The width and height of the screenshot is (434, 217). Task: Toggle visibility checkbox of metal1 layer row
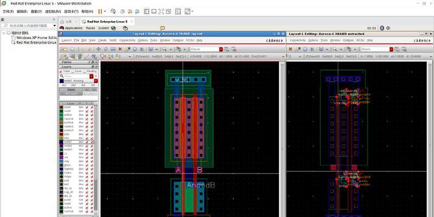[87, 142]
